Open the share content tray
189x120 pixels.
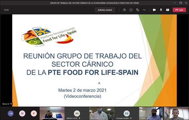168,10
